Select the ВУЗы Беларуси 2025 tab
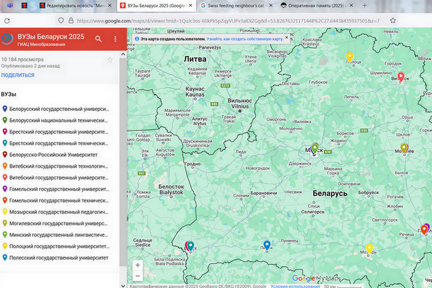Screen dimensions: 432x288 (x=156, y=6)
